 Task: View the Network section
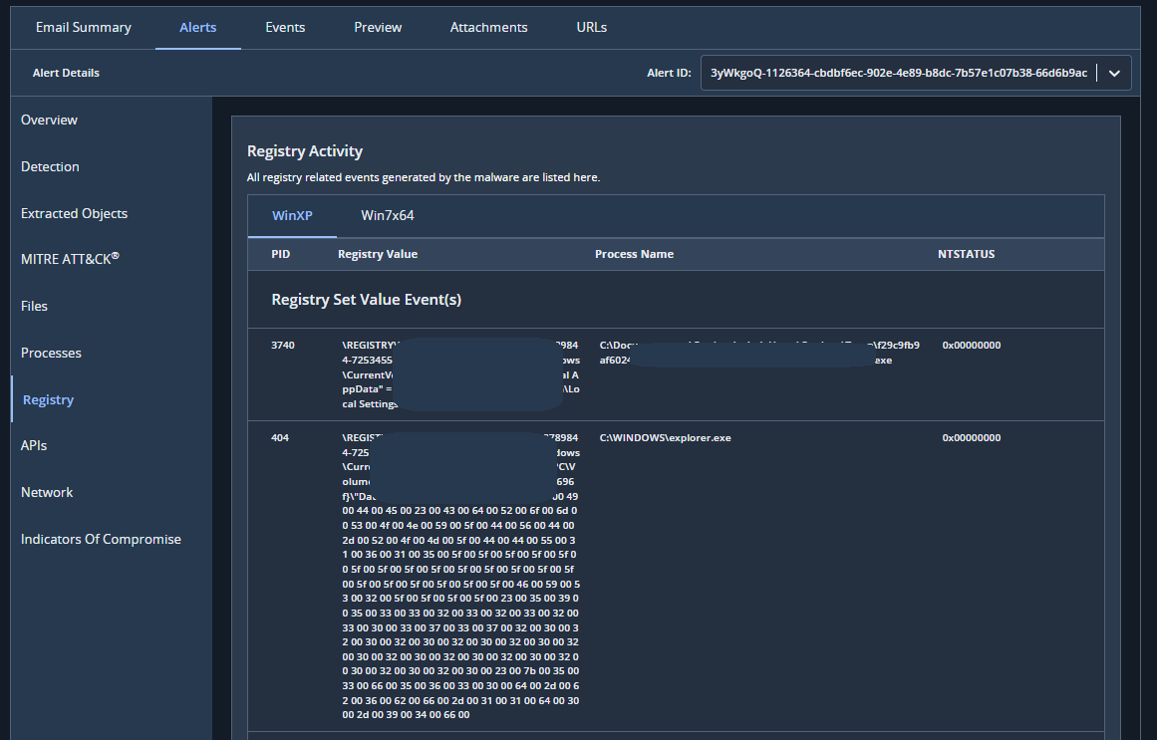47,492
